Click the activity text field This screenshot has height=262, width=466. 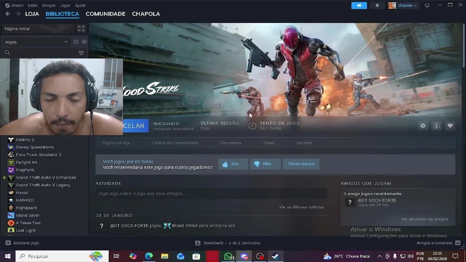(211, 194)
